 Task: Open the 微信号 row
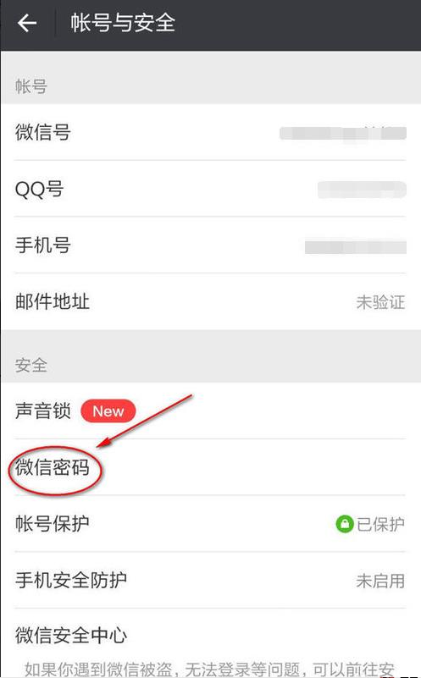[x=211, y=132]
